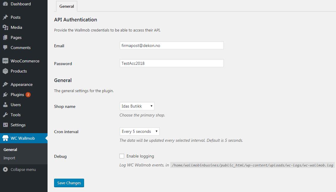Open the Cron interval dropdown

click(140, 131)
